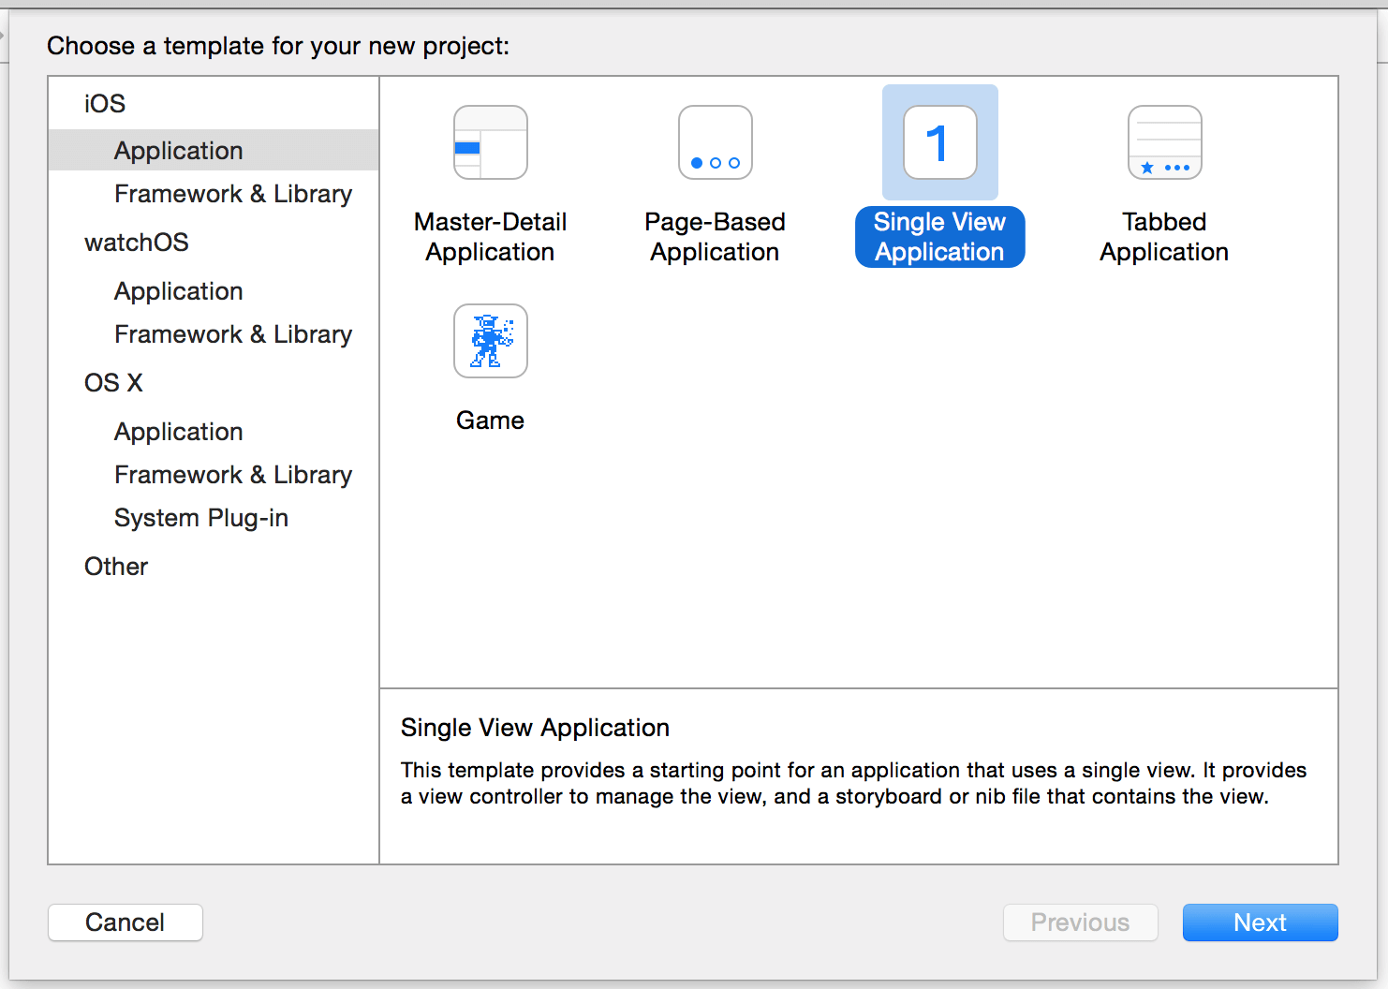Click the Page-Based Application label
The image size is (1388, 989).
pyautogui.click(x=716, y=237)
